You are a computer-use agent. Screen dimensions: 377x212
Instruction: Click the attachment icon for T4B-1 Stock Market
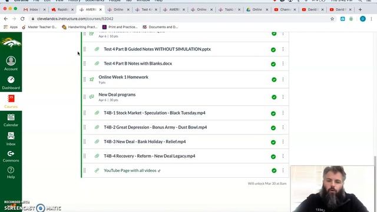click(x=97, y=112)
